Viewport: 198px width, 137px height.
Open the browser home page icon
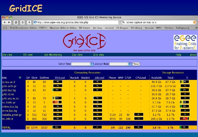[x=16, y=22]
